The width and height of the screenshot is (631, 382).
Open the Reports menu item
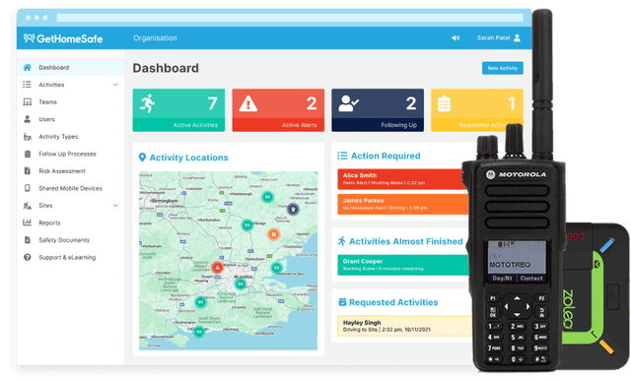70,223
